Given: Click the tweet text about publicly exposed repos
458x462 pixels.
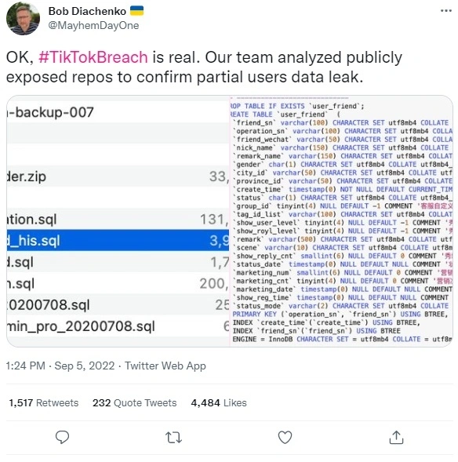Looking at the screenshot, I should point(204,67).
